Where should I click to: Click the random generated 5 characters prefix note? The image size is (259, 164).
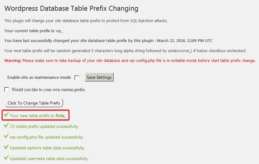125,51
